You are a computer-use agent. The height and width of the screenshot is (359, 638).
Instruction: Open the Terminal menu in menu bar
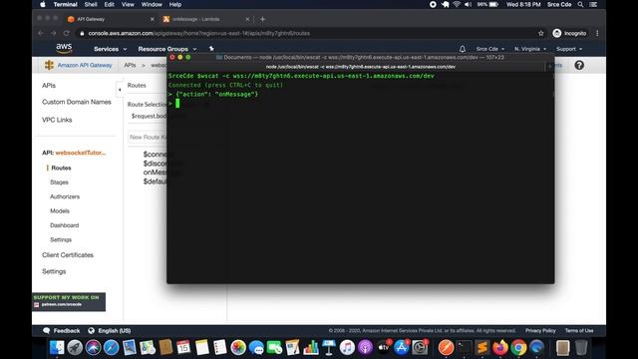(x=66, y=4)
